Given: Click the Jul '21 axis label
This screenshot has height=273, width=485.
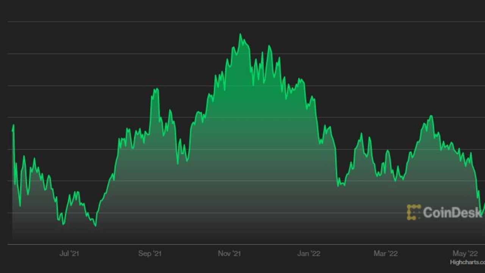Looking at the screenshot, I should (69, 253).
